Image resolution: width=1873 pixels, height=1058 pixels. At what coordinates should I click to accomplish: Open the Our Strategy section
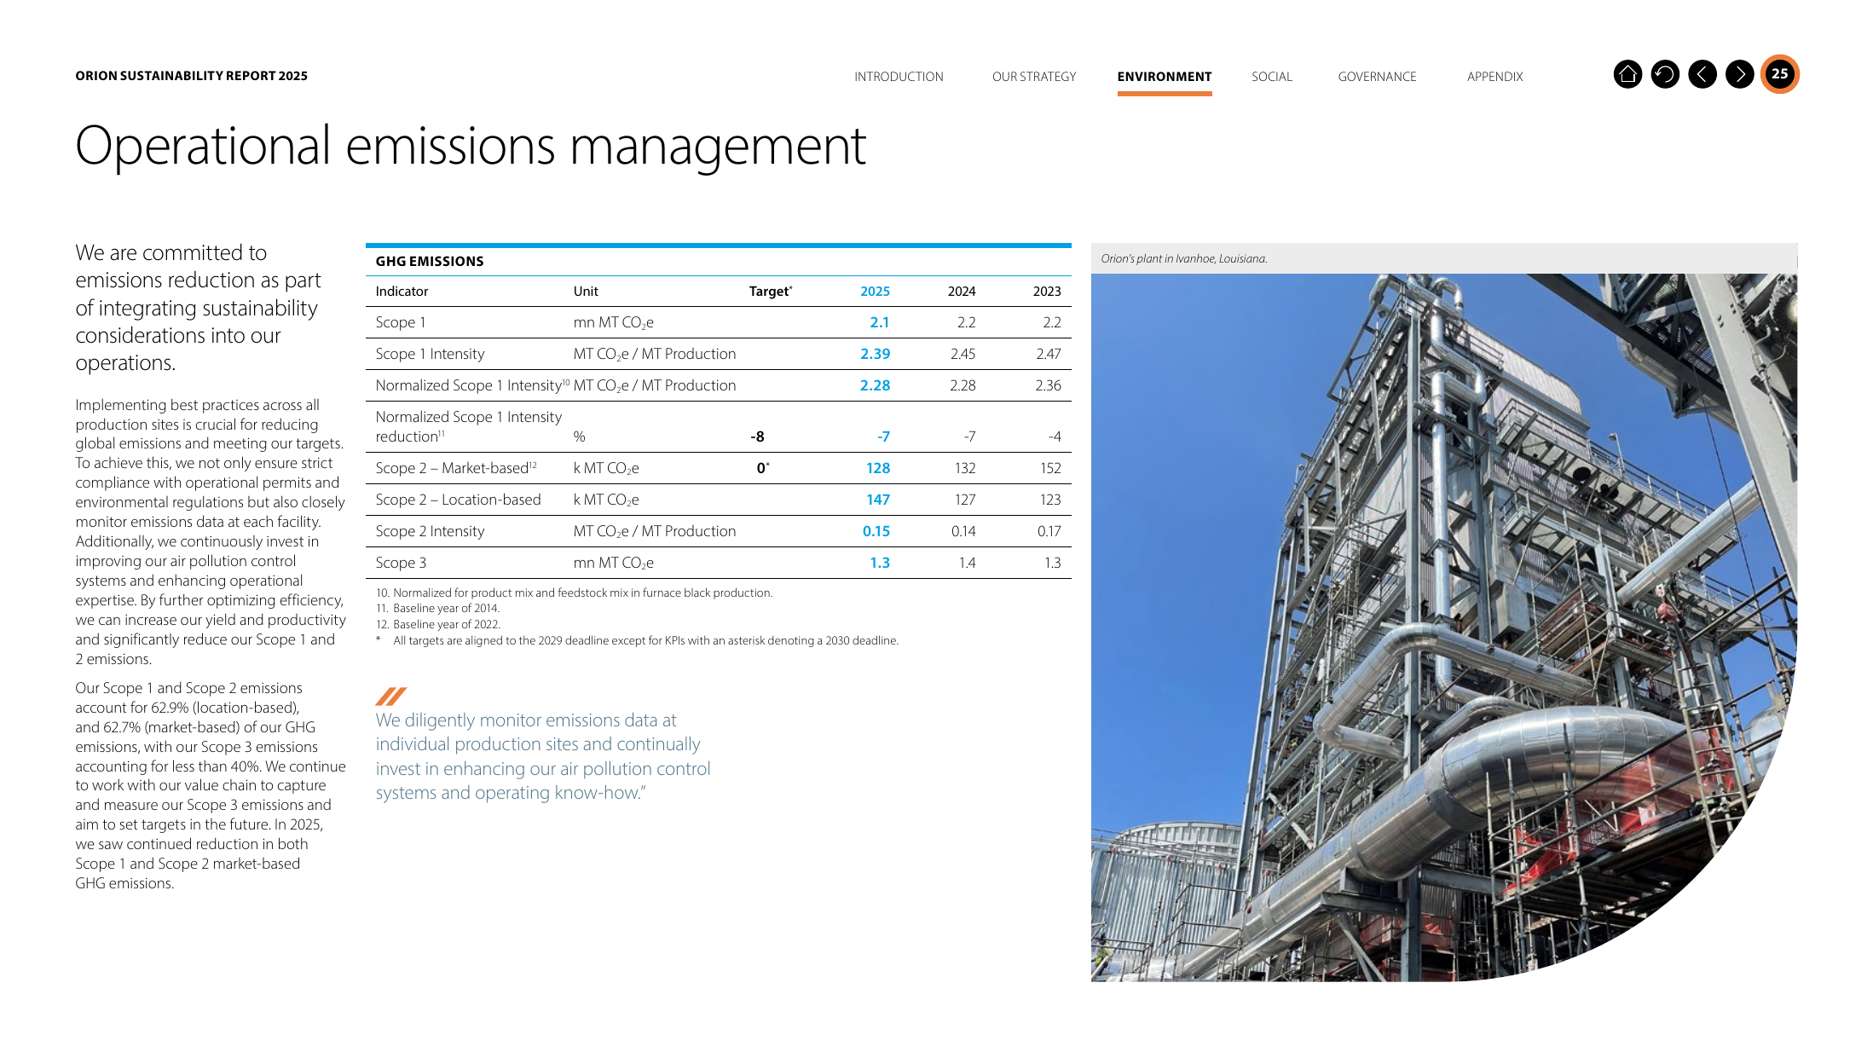pyautogui.click(x=1034, y=77)
